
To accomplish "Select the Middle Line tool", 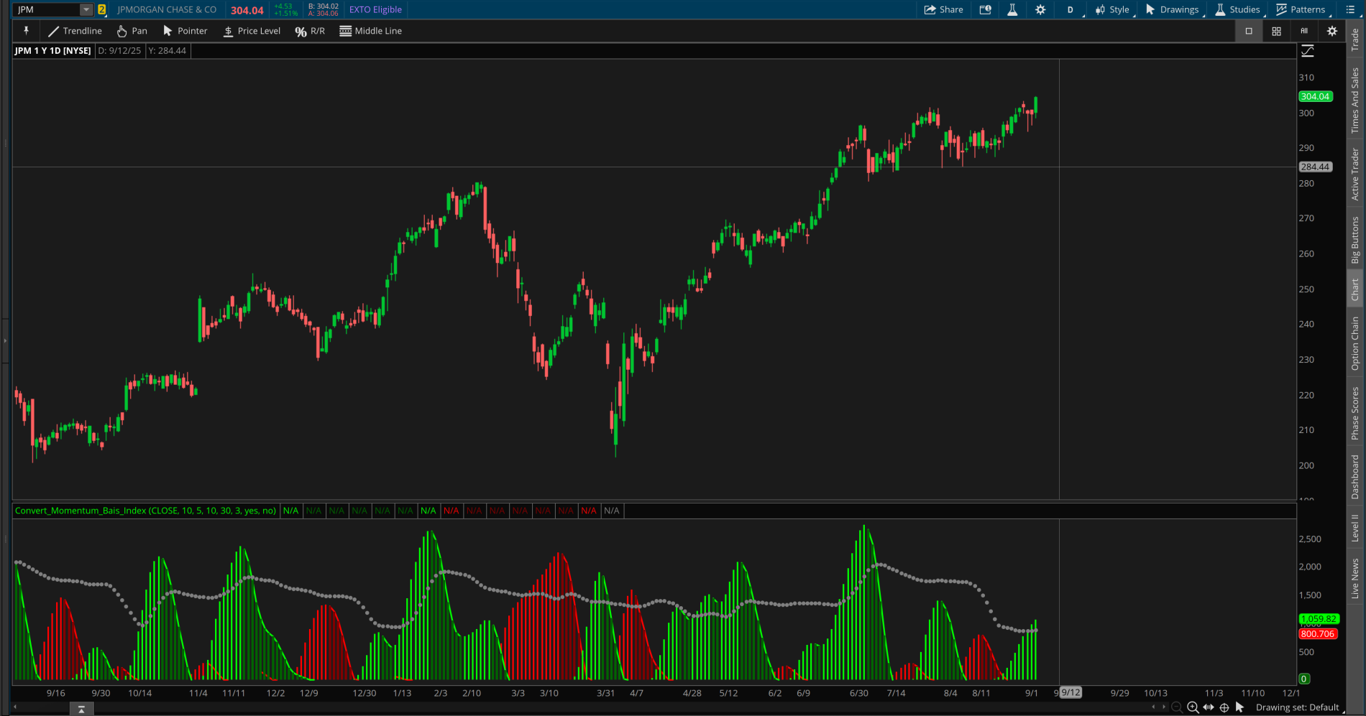I will point(370,31).
